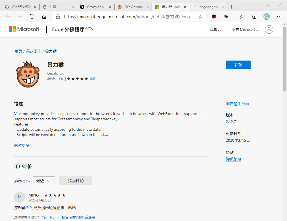Close the Greasy Fork tab
Viewport: 287px width, 221px height.
pyautogui.click(x=110, y=7)
